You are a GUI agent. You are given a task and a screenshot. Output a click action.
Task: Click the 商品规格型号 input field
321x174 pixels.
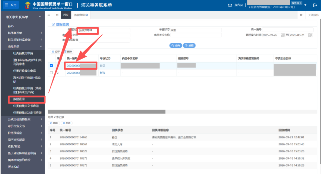tap(104, 40)
